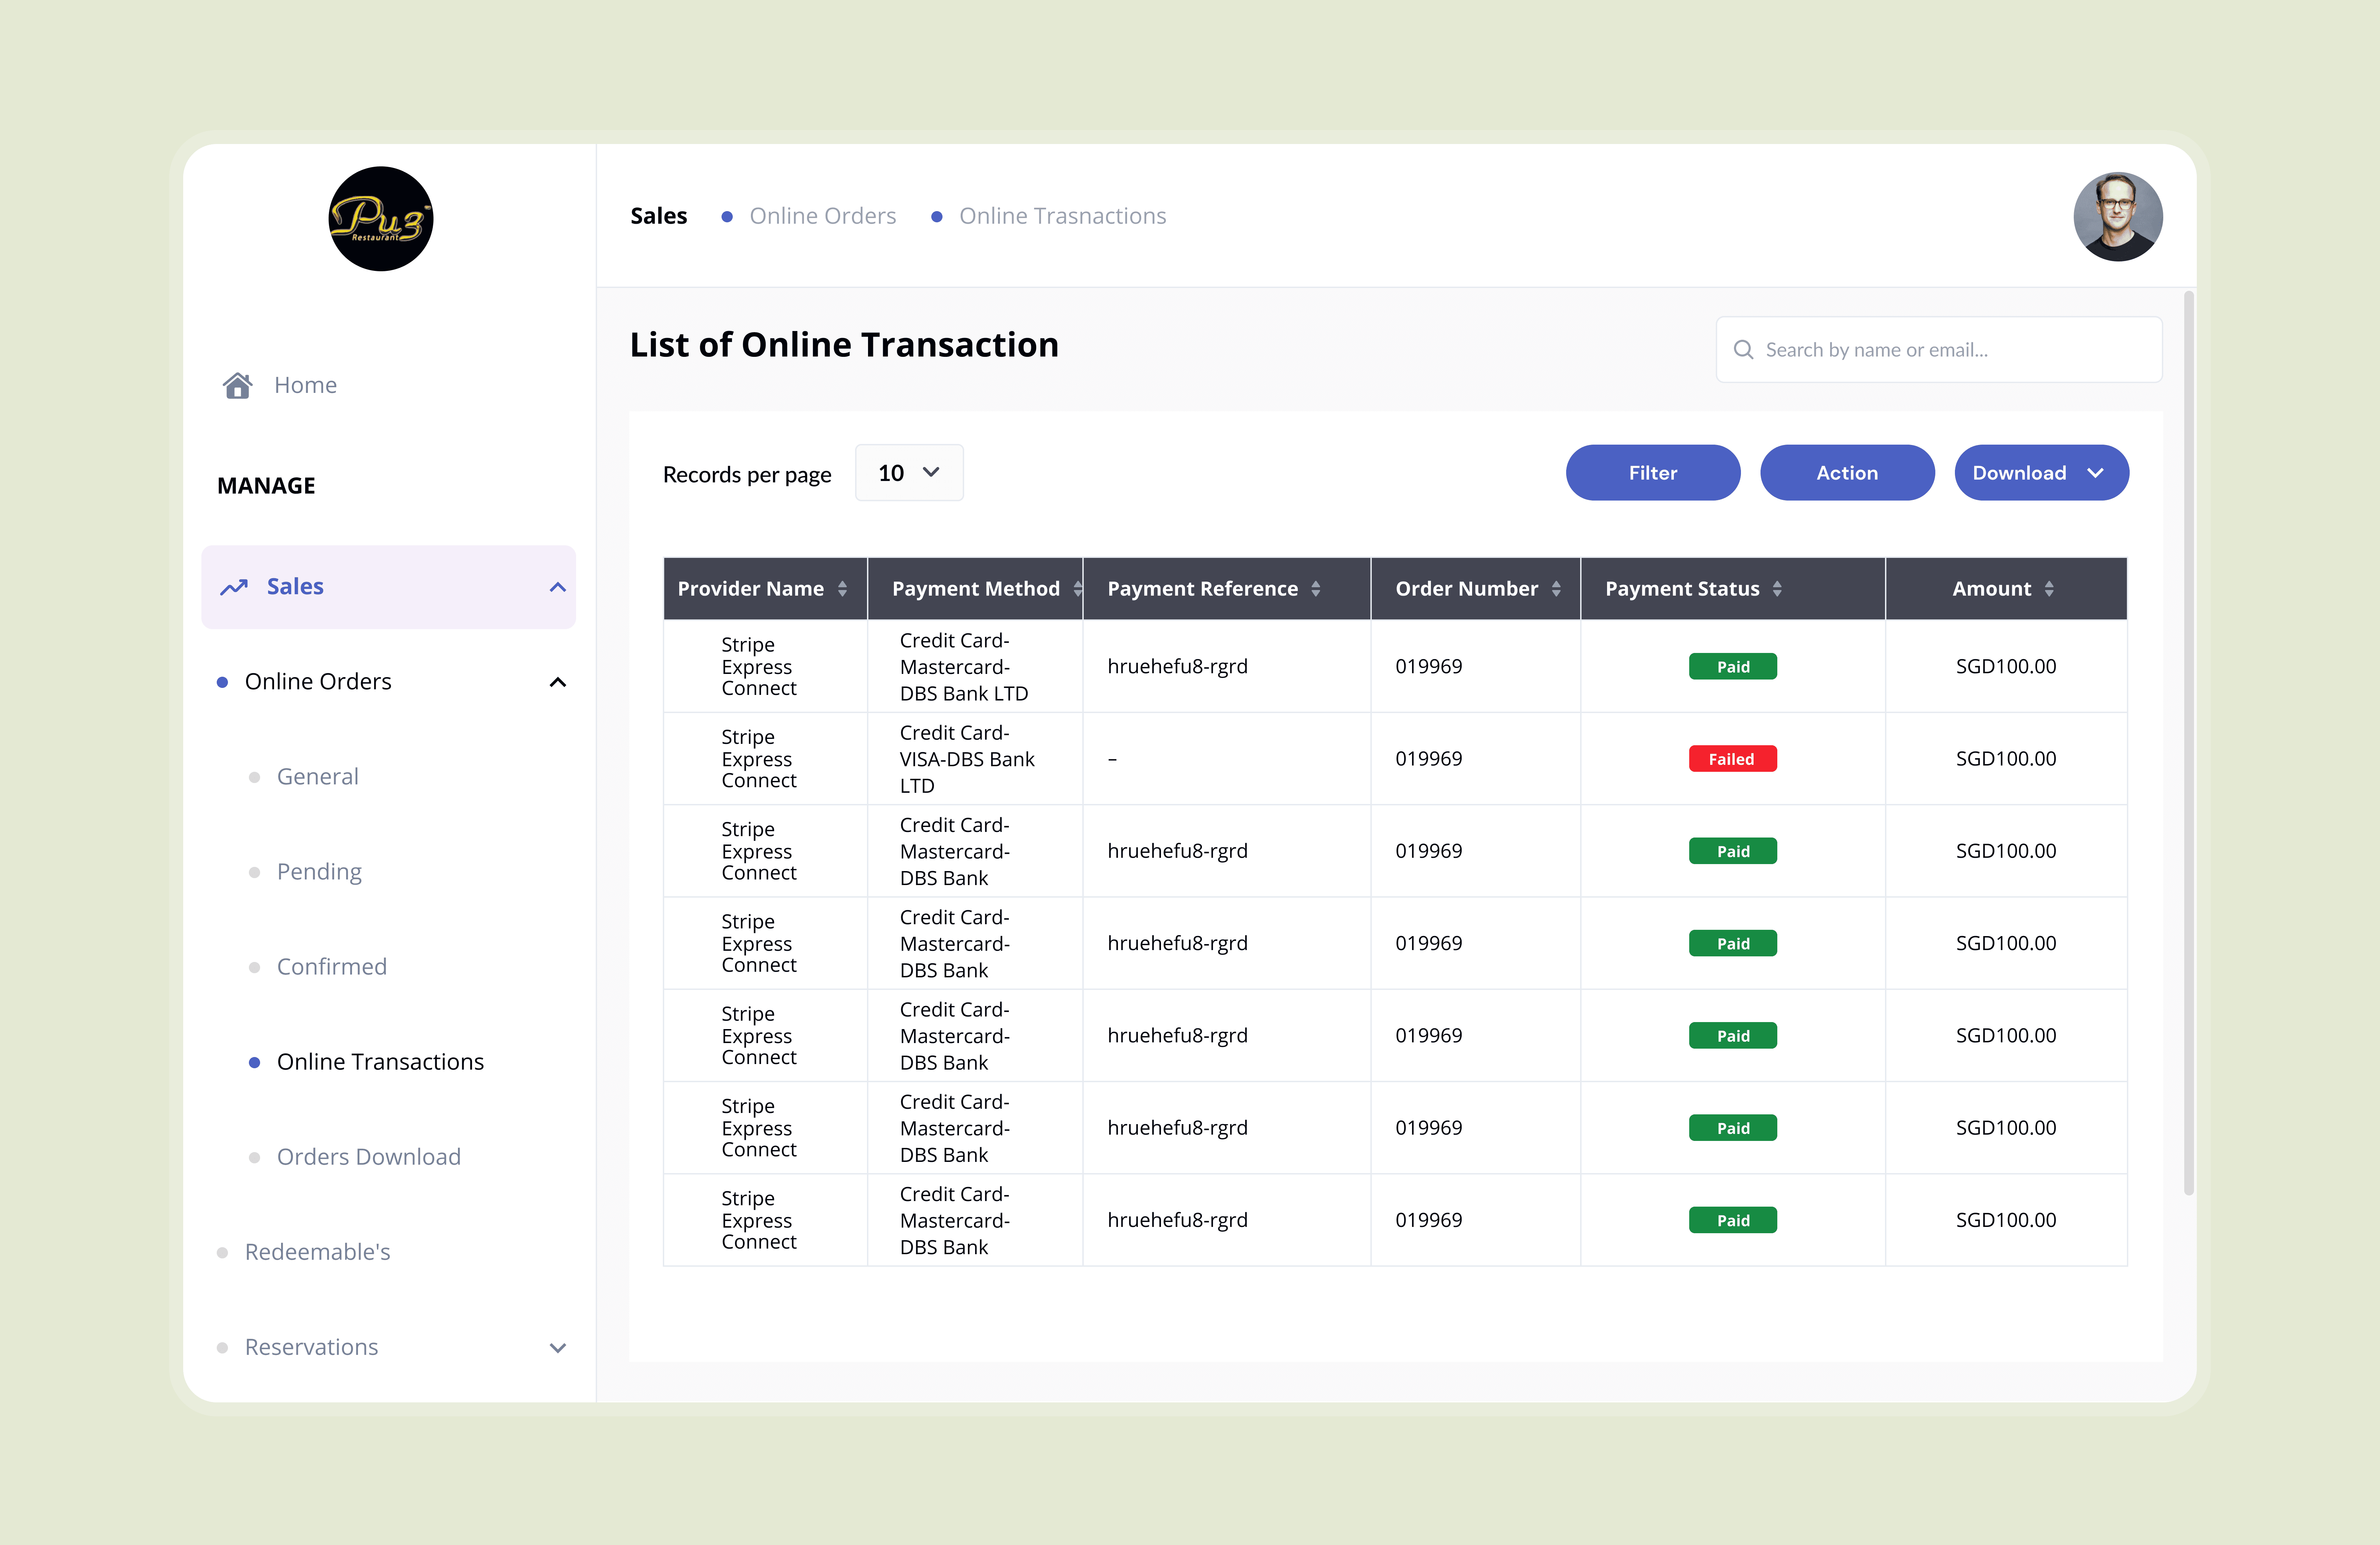2380x1545 pixels.
Task: Sort by Provider Name column arrows
Action: click(x=843, y=589)
